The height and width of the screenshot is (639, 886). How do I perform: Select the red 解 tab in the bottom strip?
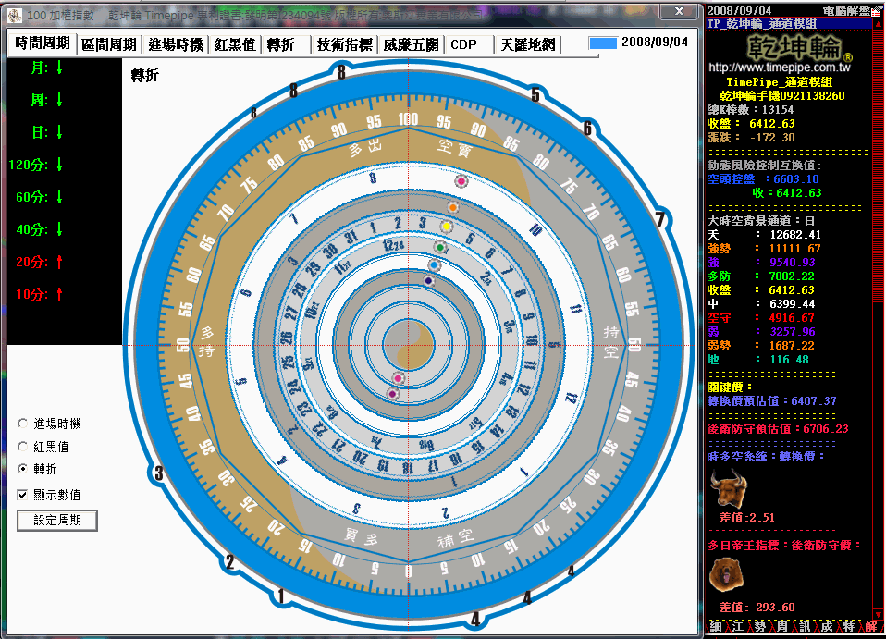coord(870,627)
